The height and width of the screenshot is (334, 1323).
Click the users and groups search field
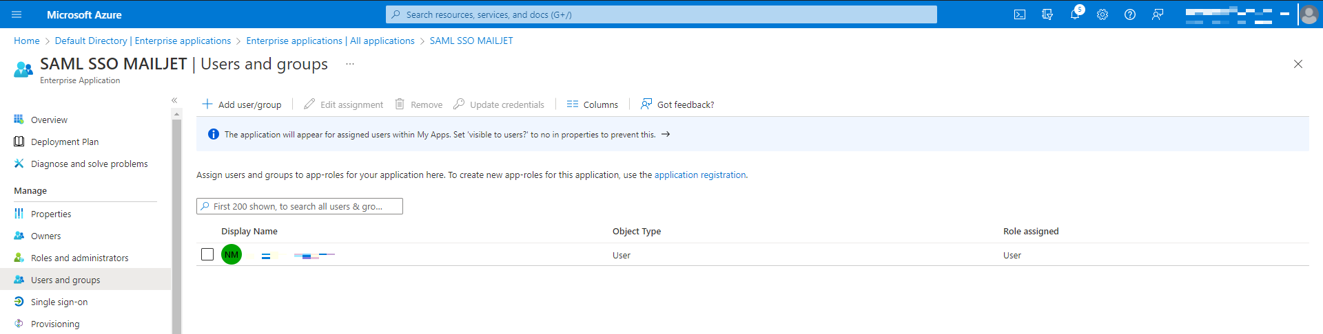pyautogui.click(x=300, y=206)
